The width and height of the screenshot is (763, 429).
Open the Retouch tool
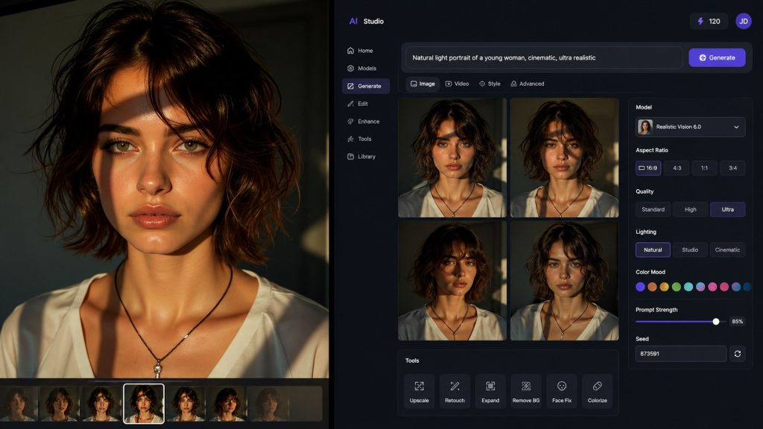[455, 391]
